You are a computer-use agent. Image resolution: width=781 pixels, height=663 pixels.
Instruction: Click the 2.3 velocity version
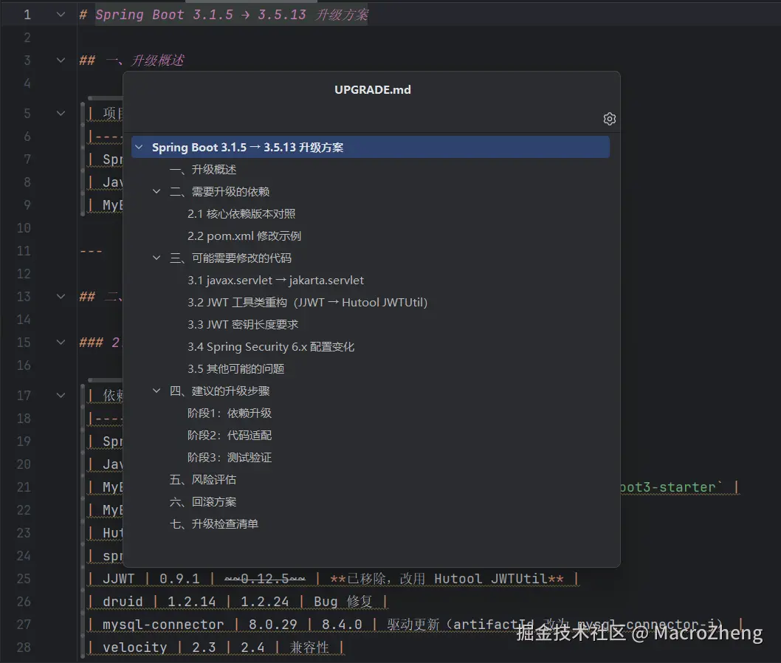coord(204,647)
